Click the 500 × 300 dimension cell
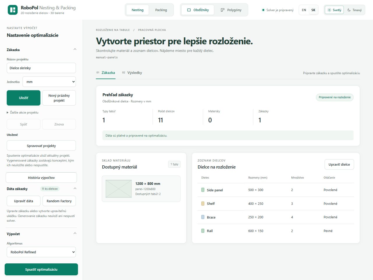The width and height of the screenshot is (373, 280). click(x=256, y=190)
